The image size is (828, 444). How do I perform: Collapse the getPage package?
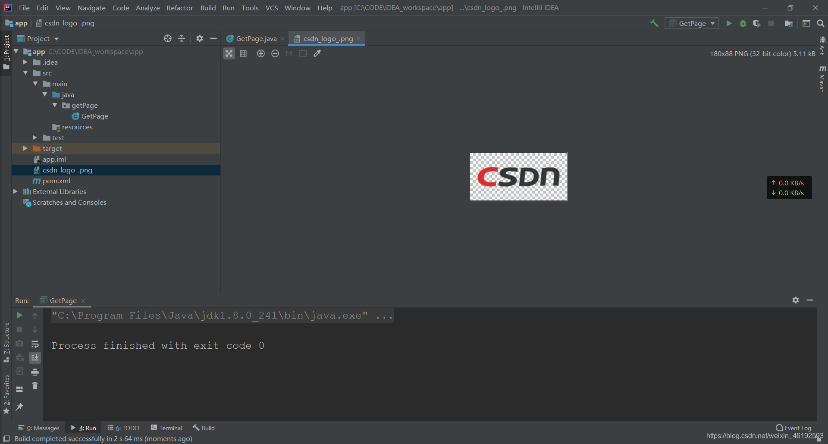point(55,105)
